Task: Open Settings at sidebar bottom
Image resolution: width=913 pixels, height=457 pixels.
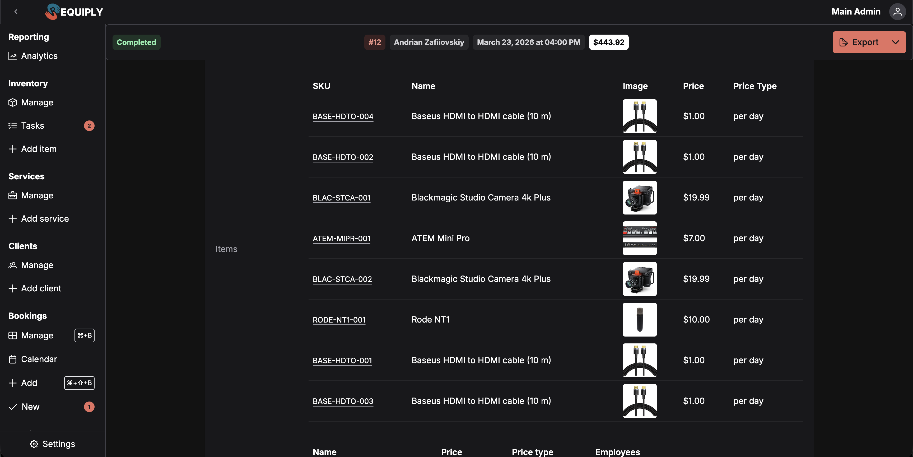Action: 53,444
